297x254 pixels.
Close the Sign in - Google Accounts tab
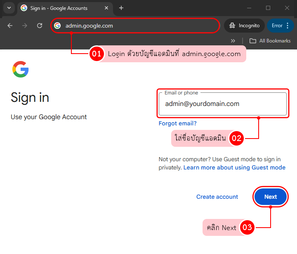click(x=106, y=8)
